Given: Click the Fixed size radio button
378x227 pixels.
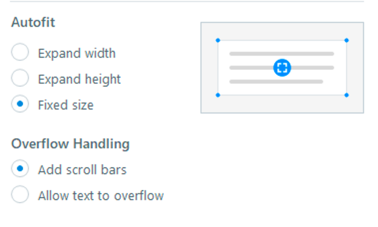Looking at the screenshot, I should [x=20, y=105].
